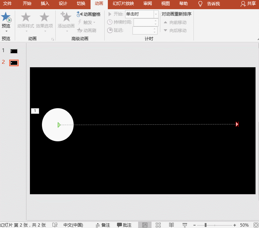
Task: Click the zoom out minus button
Action: click(195, 225)
